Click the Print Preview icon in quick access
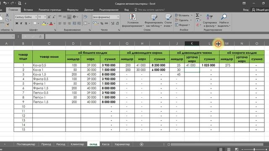Screen dimensions: 269x151 [x=20, y=3]
